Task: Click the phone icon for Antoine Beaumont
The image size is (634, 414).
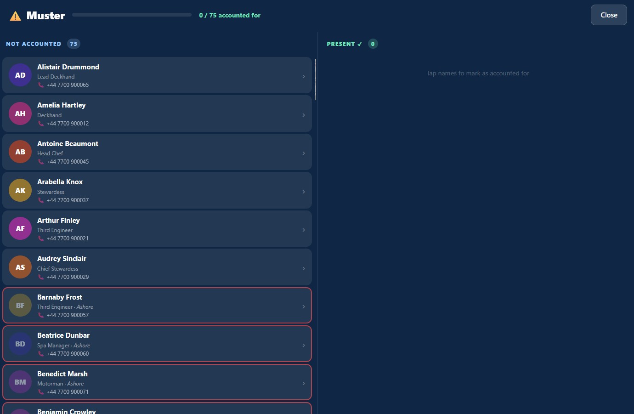Action: pyautogui.click(x=41, y=162)
